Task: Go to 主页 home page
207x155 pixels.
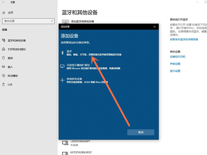Action: 10,13
